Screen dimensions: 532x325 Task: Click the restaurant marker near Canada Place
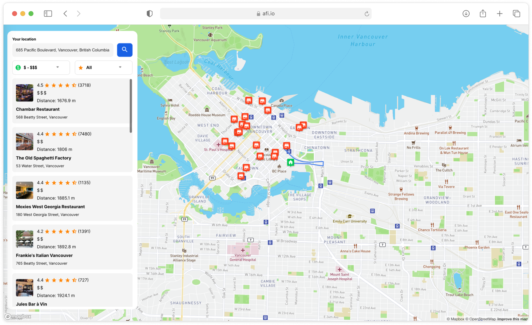click(267, 110)
